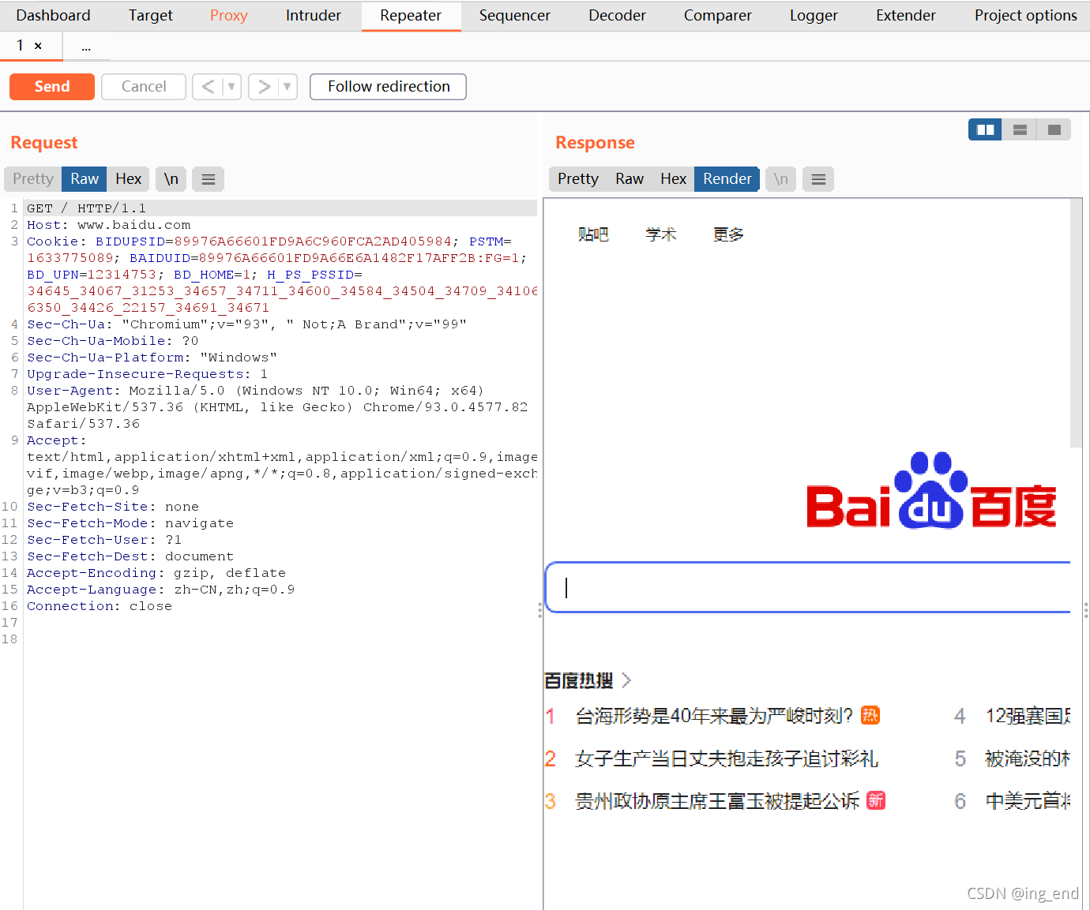Click the Baidu logo in rendered response
The image size is (1090, 910).
931,491
